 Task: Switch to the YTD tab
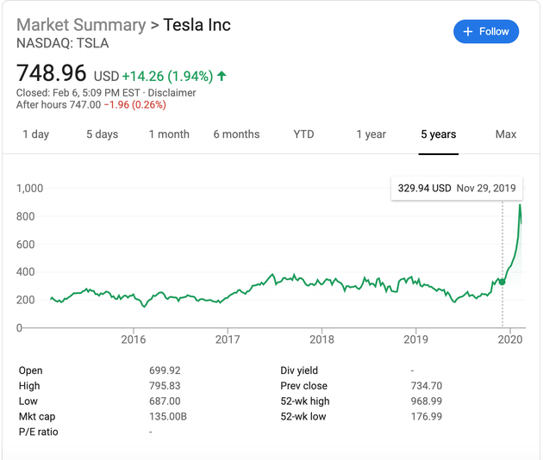click(x=303, y=134)
